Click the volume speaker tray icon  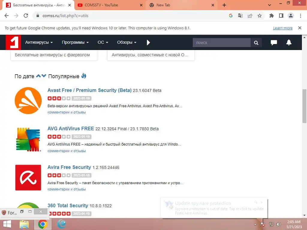click(x=279, y=224)
